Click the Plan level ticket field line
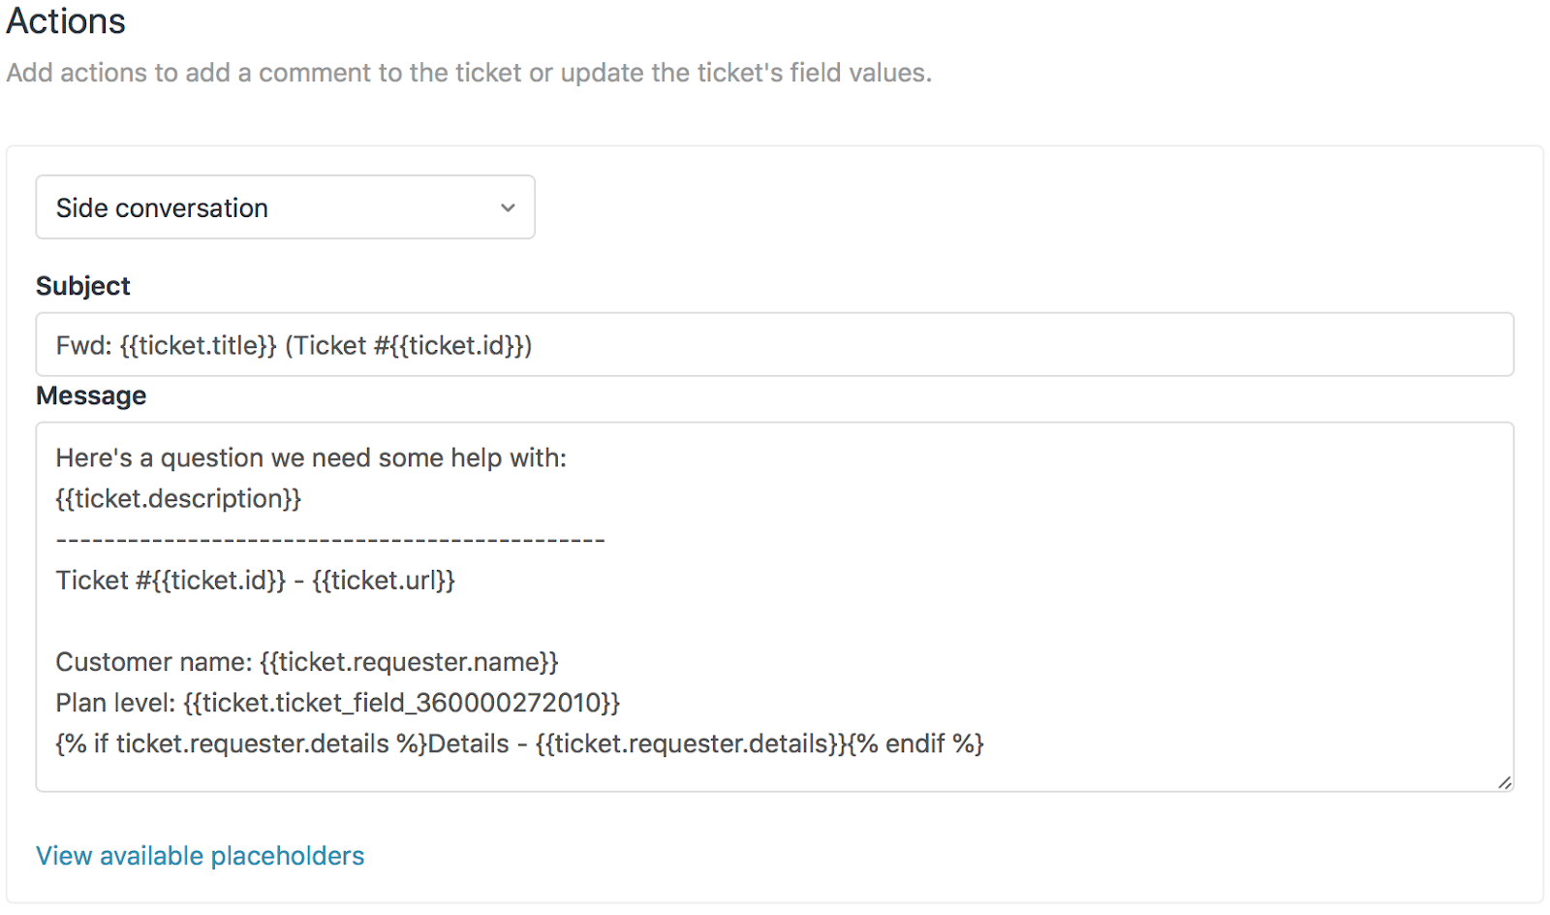Screen dimensions: 1550x915 point(338,703)
